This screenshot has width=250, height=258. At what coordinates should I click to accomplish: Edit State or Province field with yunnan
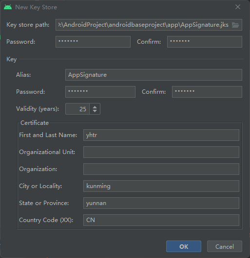[161, 203]
